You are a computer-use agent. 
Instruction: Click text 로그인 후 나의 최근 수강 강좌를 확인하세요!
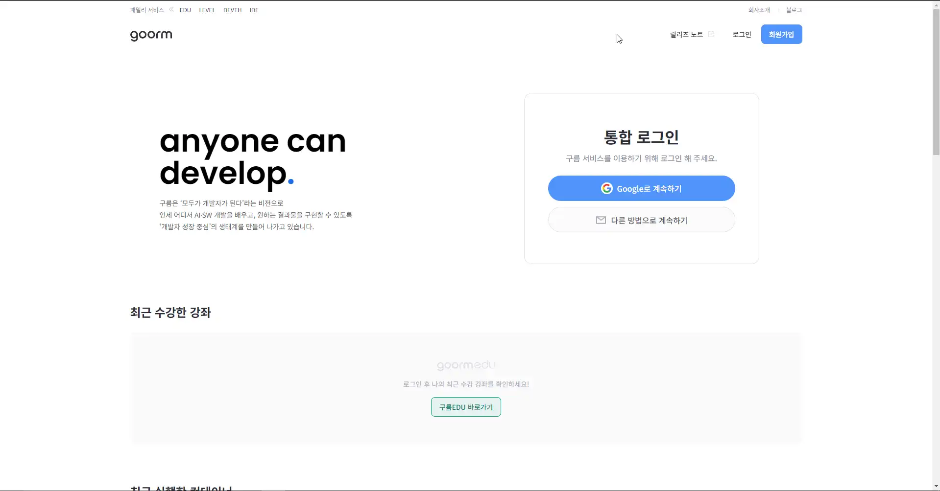466,384
